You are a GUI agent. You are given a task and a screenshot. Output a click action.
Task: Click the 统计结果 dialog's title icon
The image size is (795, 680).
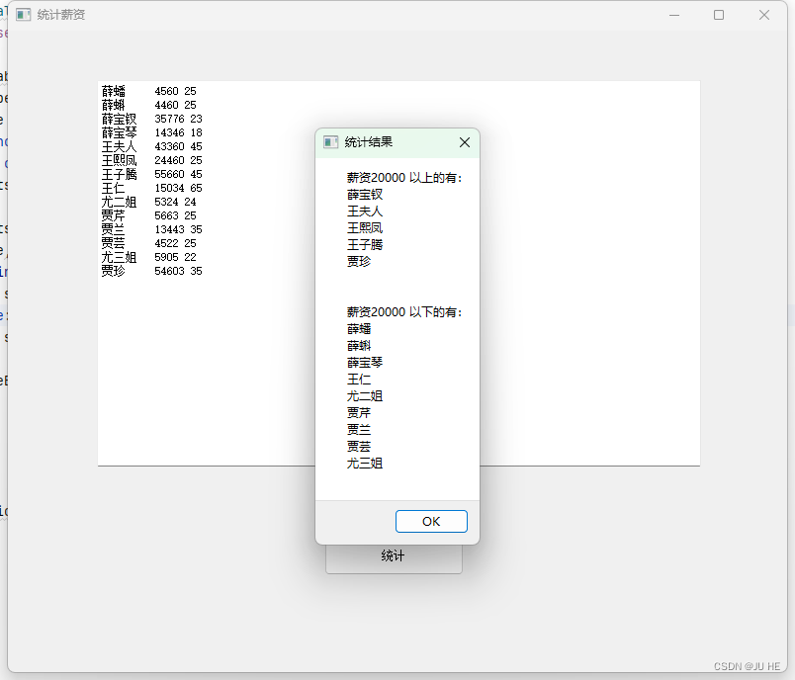click(x=330, y=142)
